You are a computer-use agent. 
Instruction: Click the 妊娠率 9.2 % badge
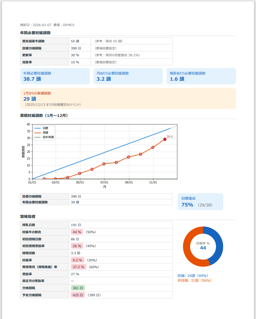coord(78,260)
